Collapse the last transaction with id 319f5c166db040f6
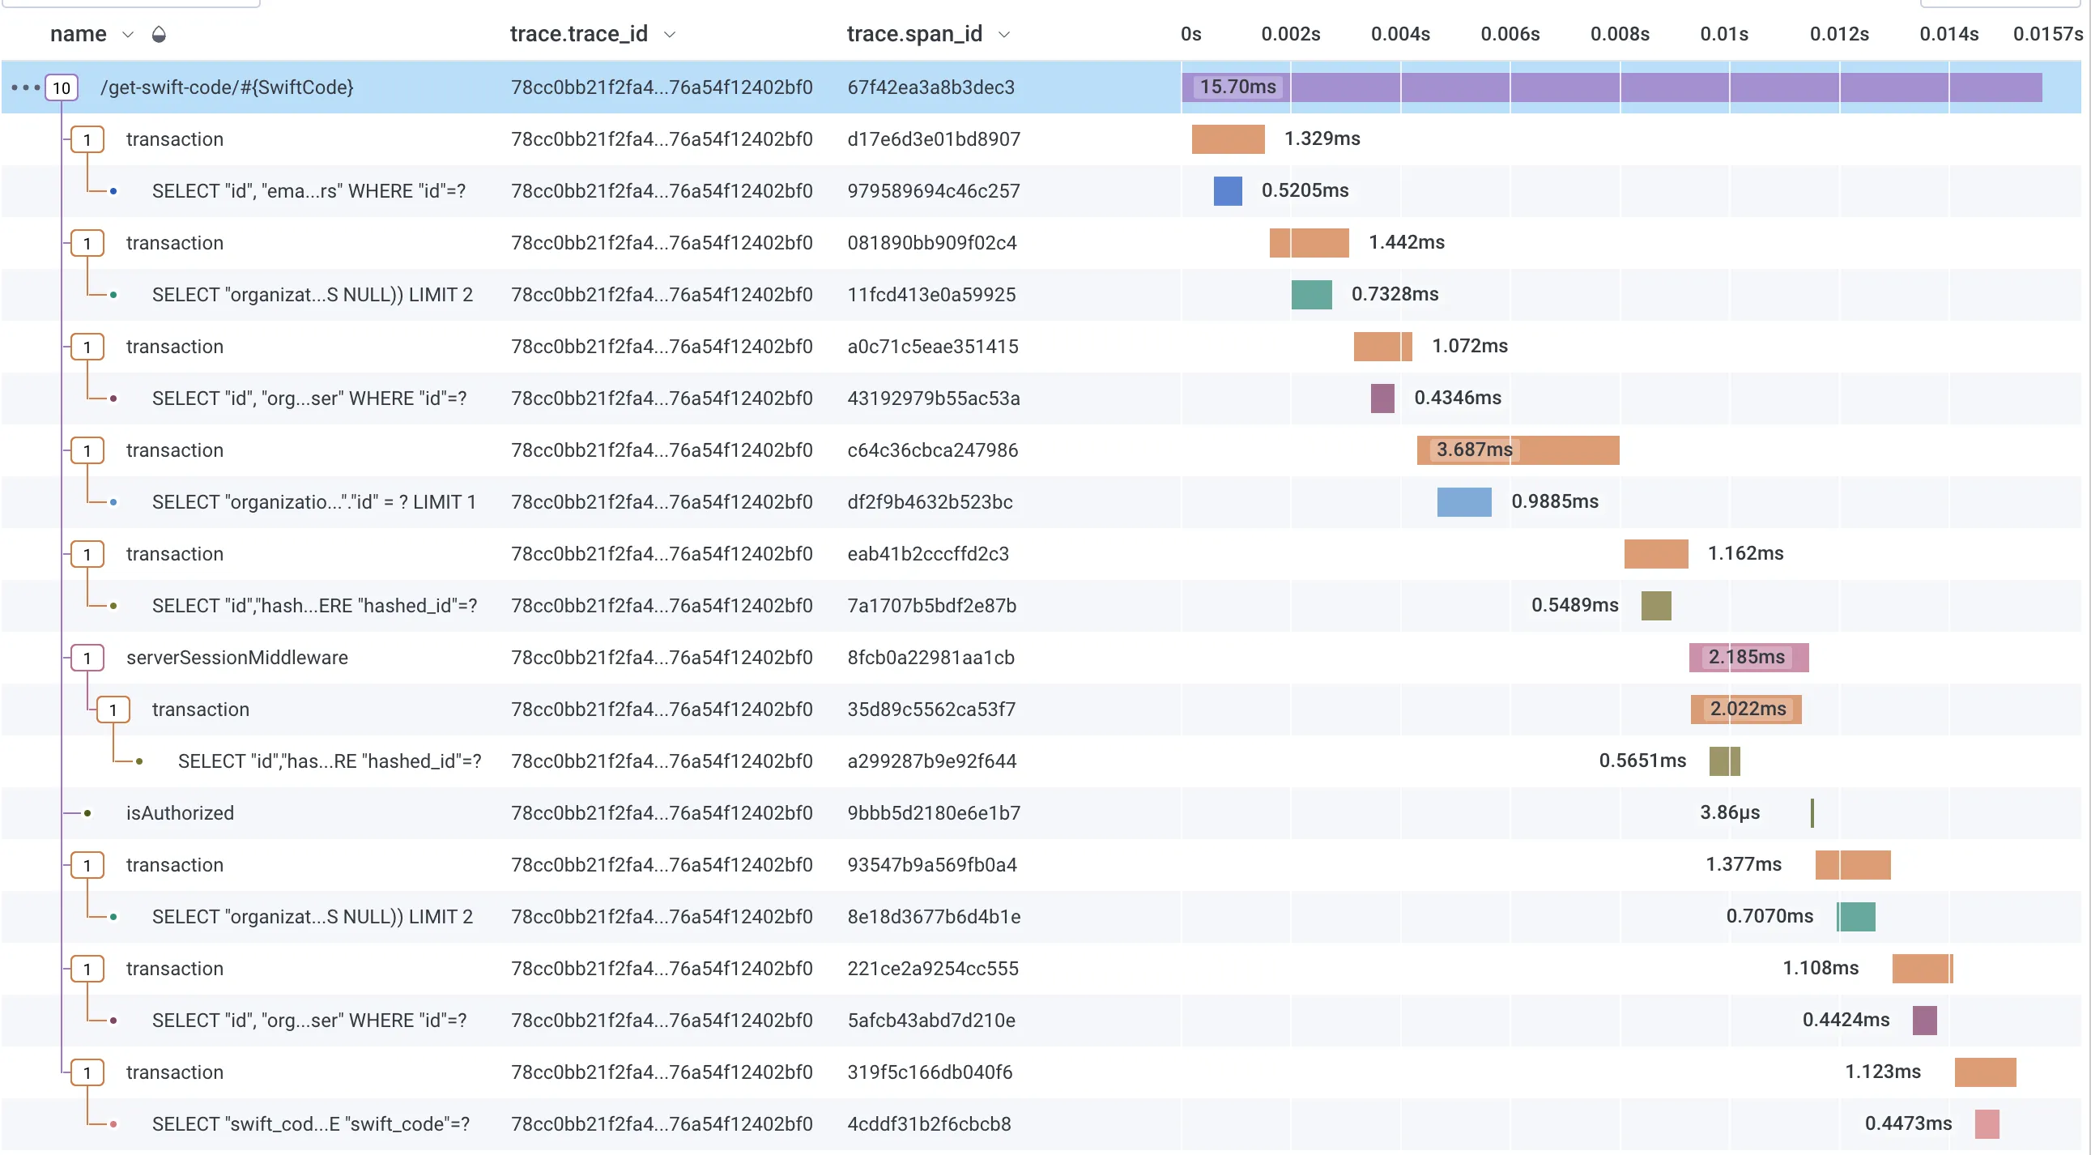Viewport: 2091px width, 1155px height. (87, 1072)
